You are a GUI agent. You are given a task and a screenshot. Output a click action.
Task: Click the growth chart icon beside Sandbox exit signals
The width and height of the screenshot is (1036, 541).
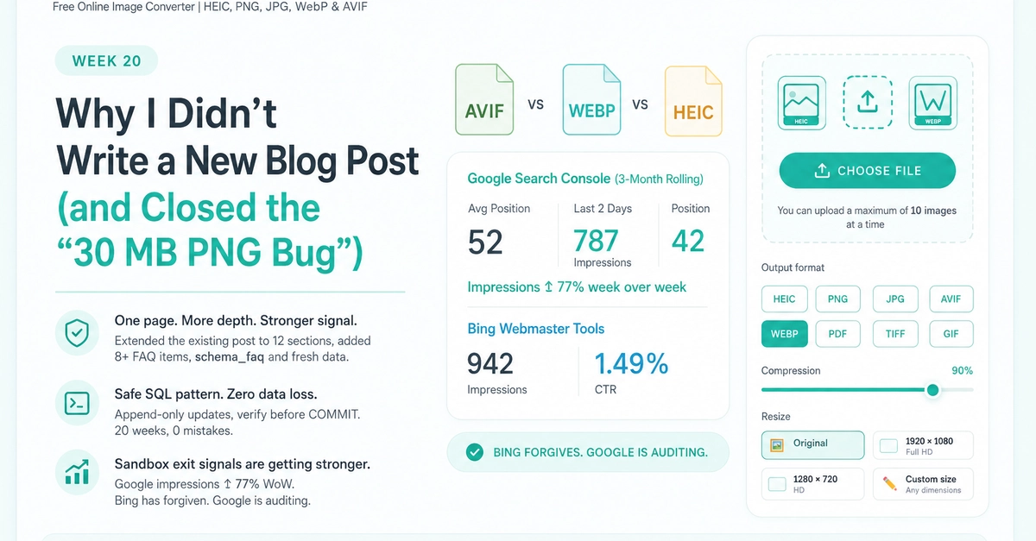(76, 473)
